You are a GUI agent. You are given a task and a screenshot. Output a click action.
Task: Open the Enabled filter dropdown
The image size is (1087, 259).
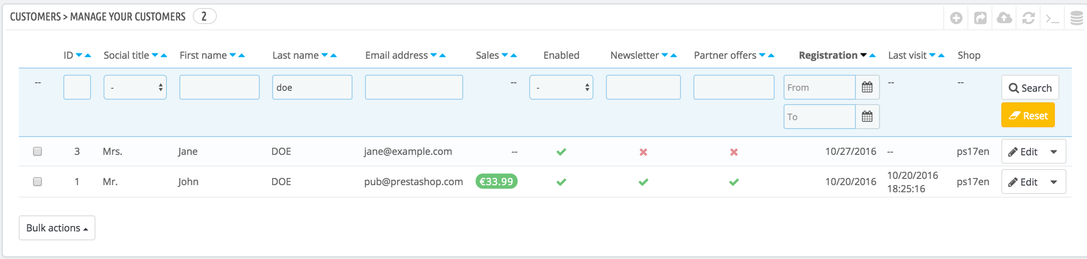pos(561,87)
